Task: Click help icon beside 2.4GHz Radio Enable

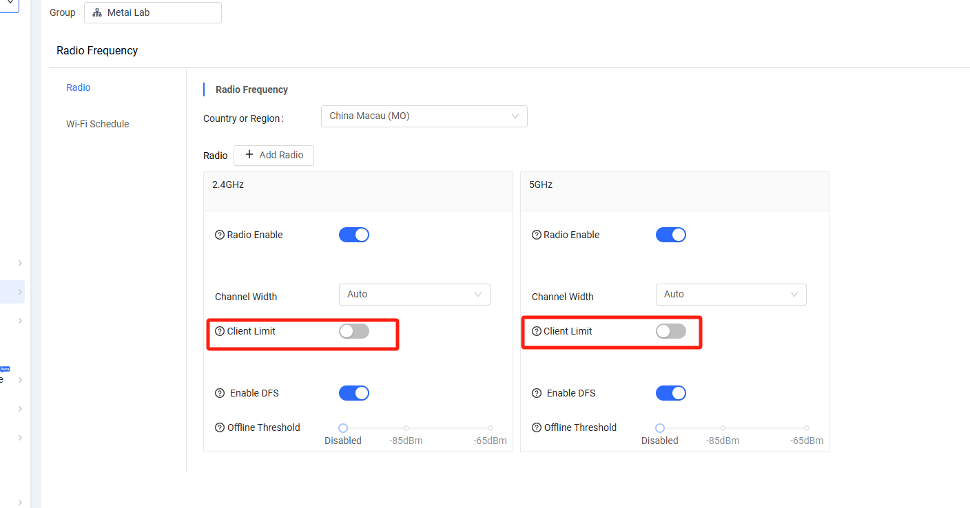Action: tap(220, 235)
